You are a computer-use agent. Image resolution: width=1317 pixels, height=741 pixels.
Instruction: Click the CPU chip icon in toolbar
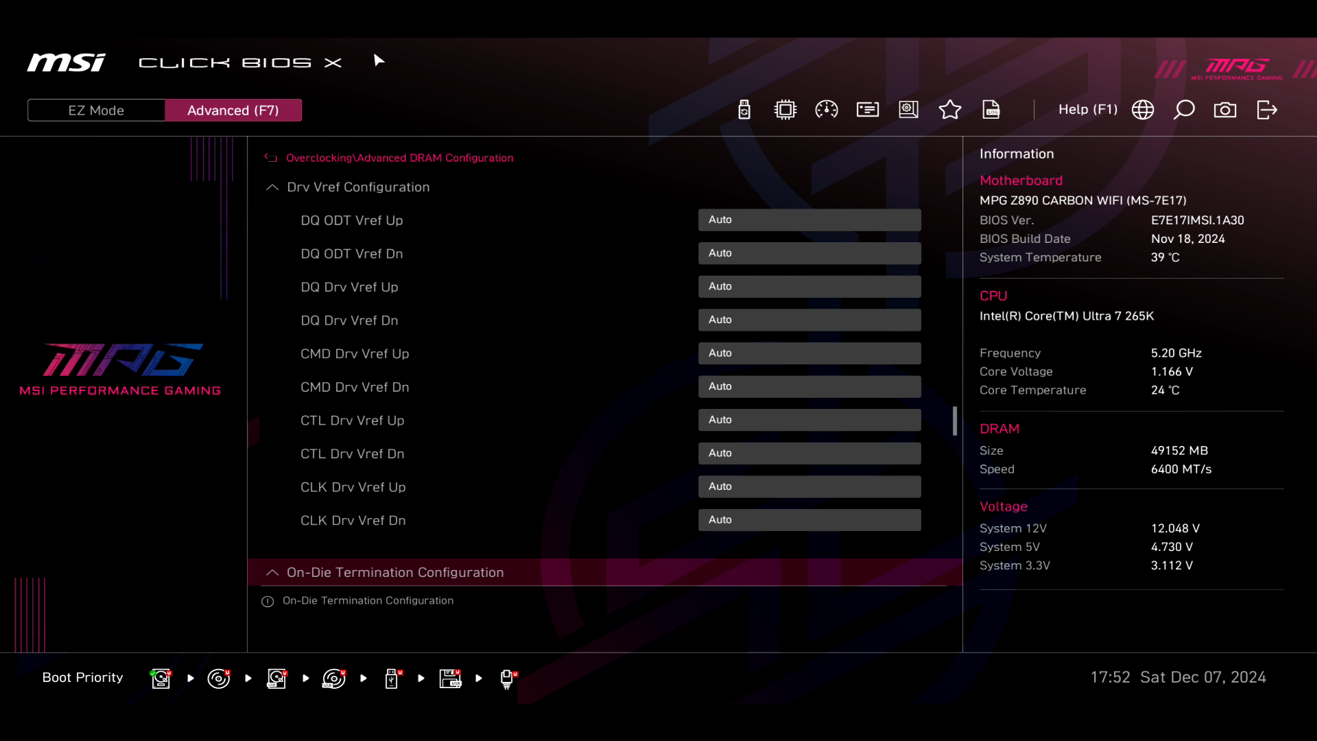[785, 110]
